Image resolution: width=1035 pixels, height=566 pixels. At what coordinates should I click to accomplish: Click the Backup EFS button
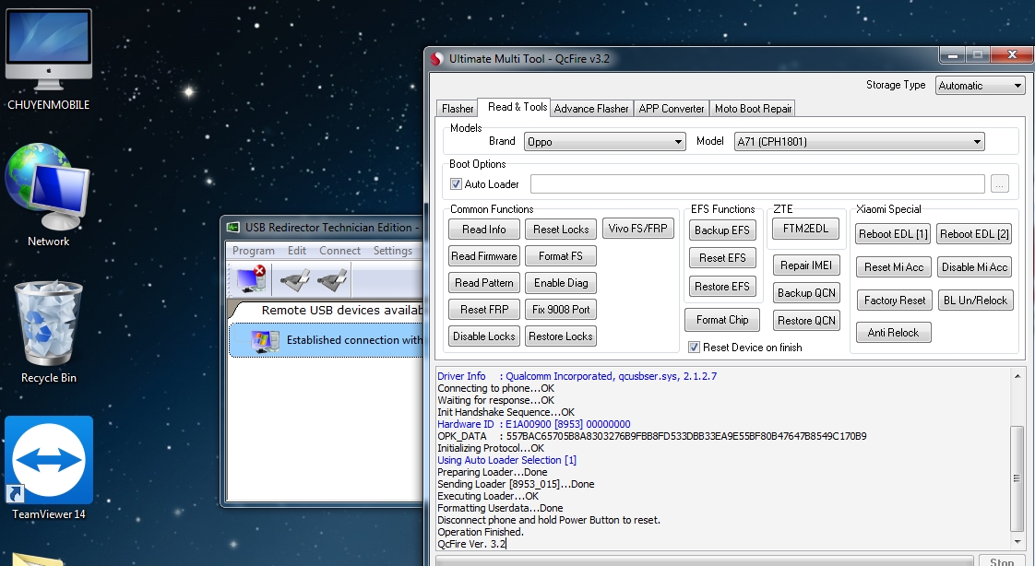(722, 230)
